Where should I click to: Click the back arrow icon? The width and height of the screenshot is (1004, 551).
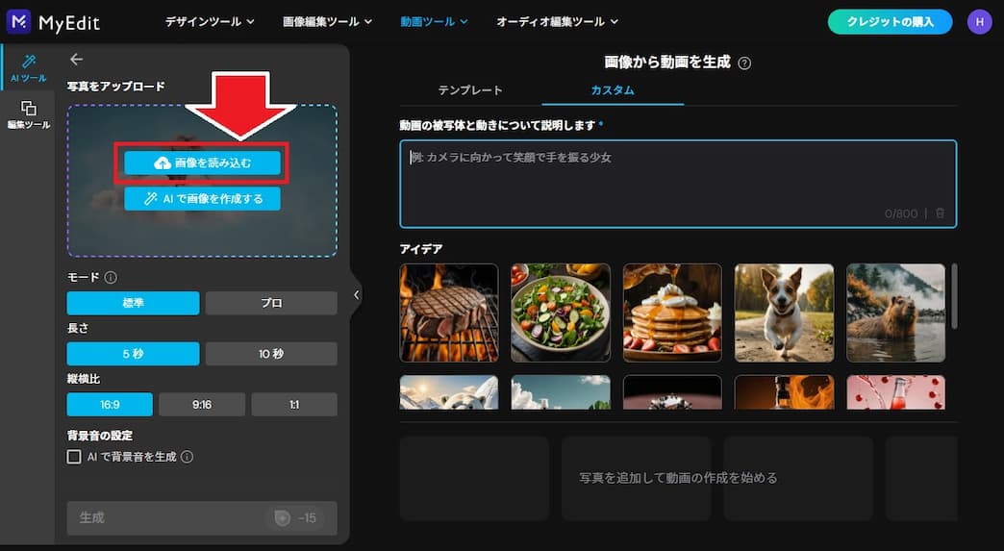tap(77, 60)
